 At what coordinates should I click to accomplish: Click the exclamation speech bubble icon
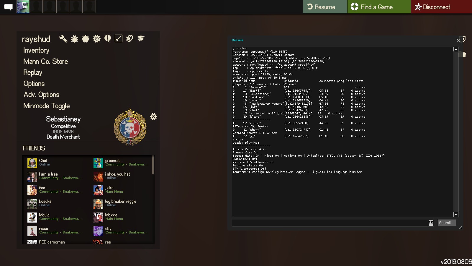coord(108,39)
